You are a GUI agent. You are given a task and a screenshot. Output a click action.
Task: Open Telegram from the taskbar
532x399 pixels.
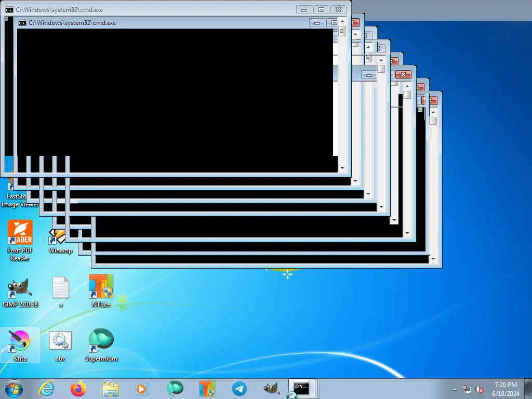click(x=239, y=389)
